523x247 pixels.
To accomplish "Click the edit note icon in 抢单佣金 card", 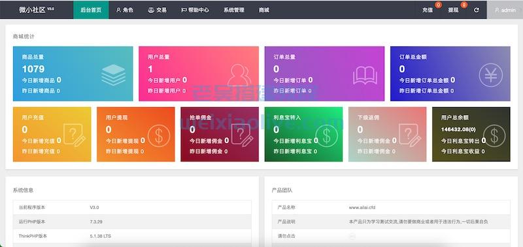I will click(x=243, y=135).
